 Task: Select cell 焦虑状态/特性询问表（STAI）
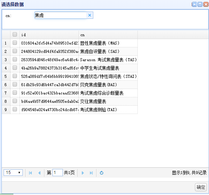tap(108, 76)
